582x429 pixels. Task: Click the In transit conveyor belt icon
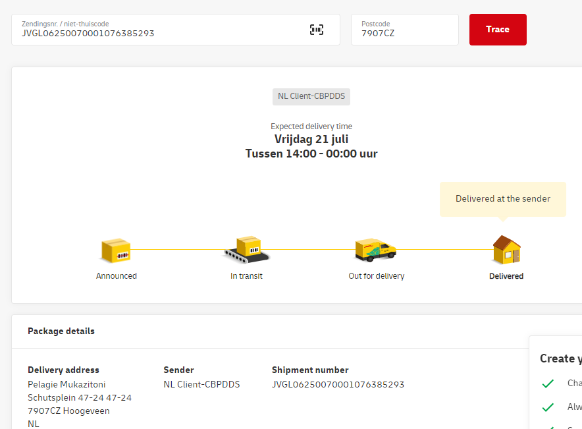(246, 250)
